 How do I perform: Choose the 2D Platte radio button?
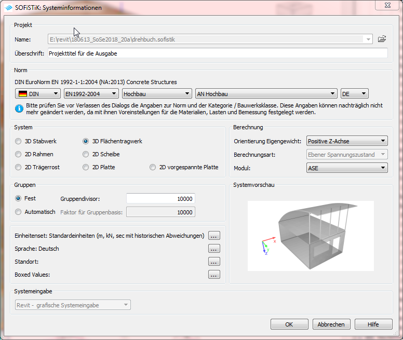(87, 167)
